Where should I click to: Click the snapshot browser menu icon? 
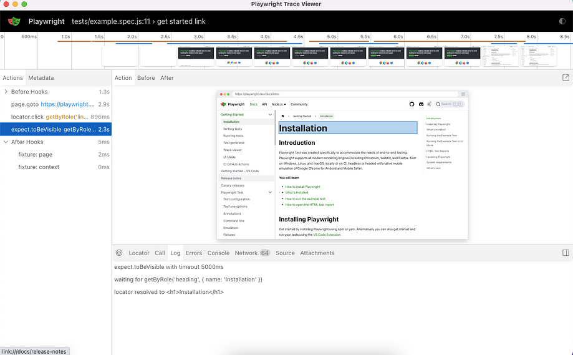point(463,94)
